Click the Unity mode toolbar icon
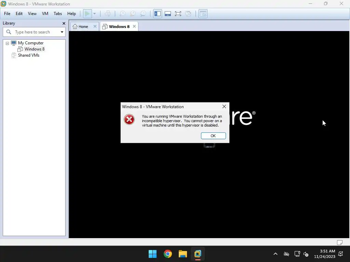The height and width of the screenshot is (262, 350). (x=188, y=14)
